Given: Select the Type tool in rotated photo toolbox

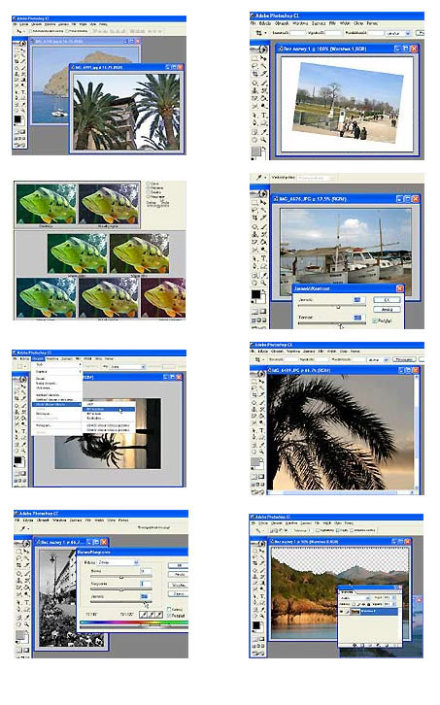Looking at the screenshot, I should [263, 116].
